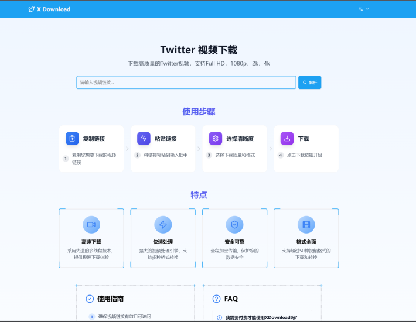The image size is (416, 322).
Task: Click the 高速下载 video camera icon
Action: pos(91,225)
